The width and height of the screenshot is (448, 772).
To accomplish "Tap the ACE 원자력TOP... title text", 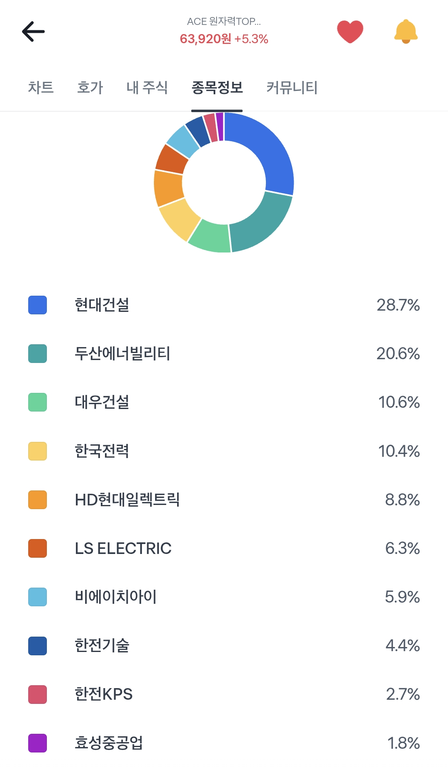I will tap(224, 22).
